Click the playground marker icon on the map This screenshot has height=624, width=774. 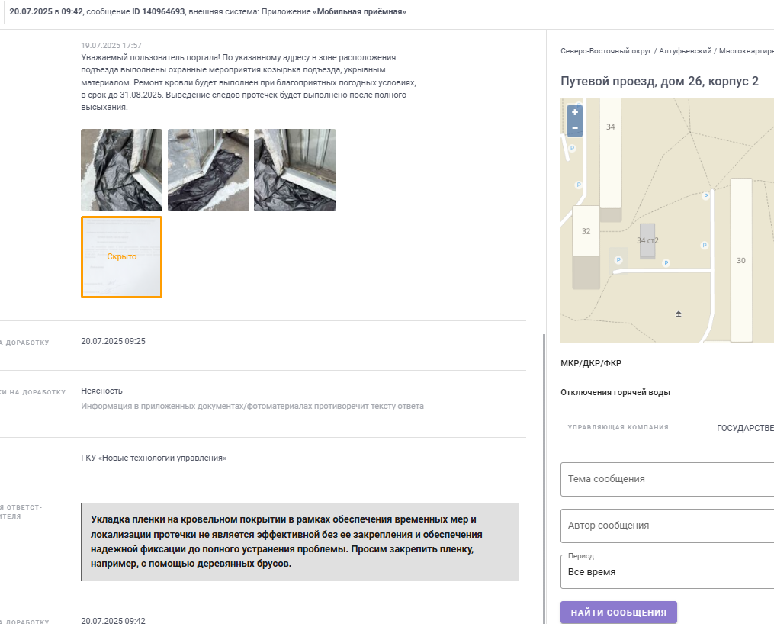tap(678, 314)
